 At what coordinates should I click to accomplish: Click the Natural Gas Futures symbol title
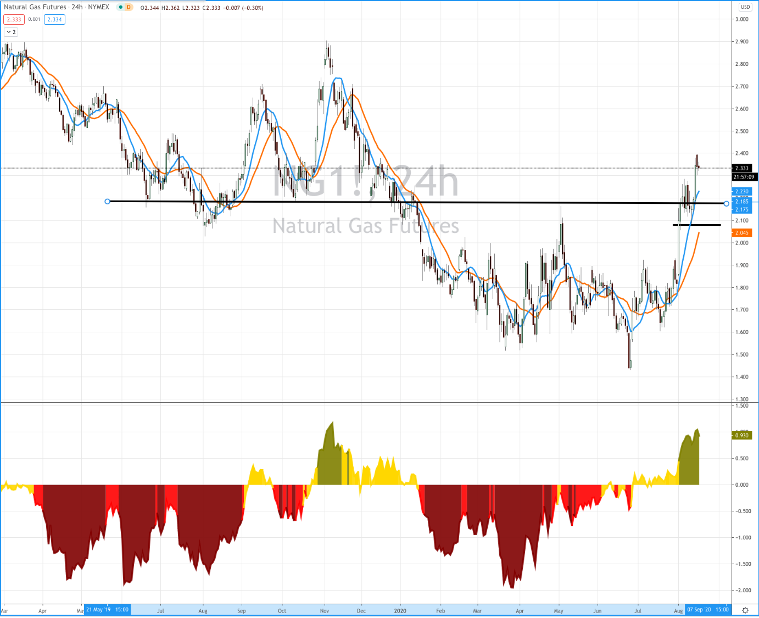tap(35, 7)
